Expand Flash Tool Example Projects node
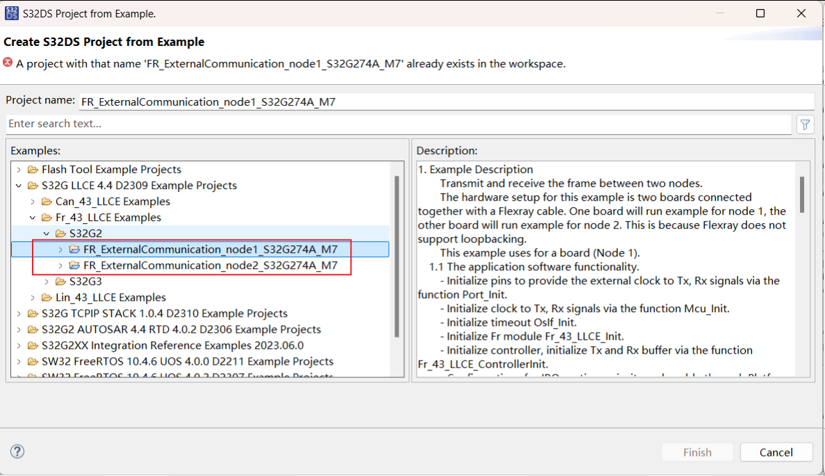The height and width of the screenshot is (476, 825). tap(19, 170)
